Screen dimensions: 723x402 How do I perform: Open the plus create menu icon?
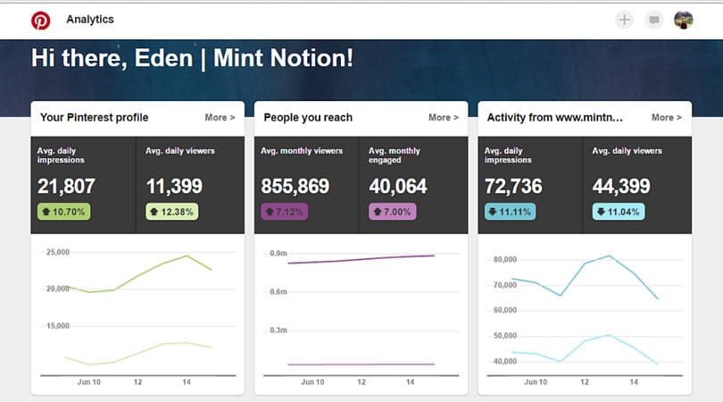(x=624, y=20)
